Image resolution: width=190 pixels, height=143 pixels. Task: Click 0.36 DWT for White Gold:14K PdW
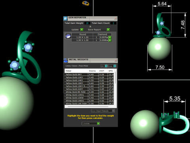tap(102, 104)
